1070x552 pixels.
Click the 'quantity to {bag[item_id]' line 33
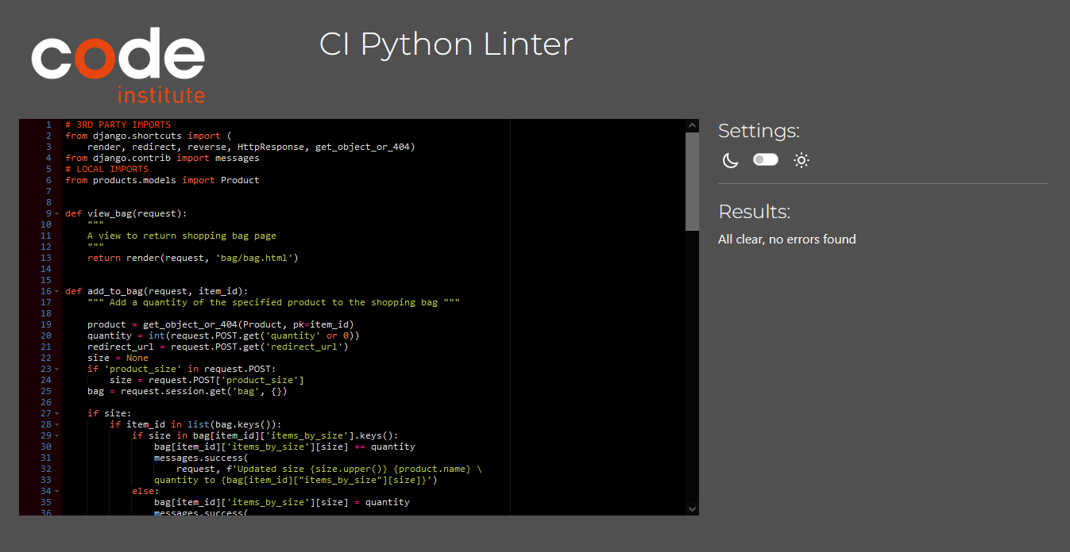pos(296,480)
